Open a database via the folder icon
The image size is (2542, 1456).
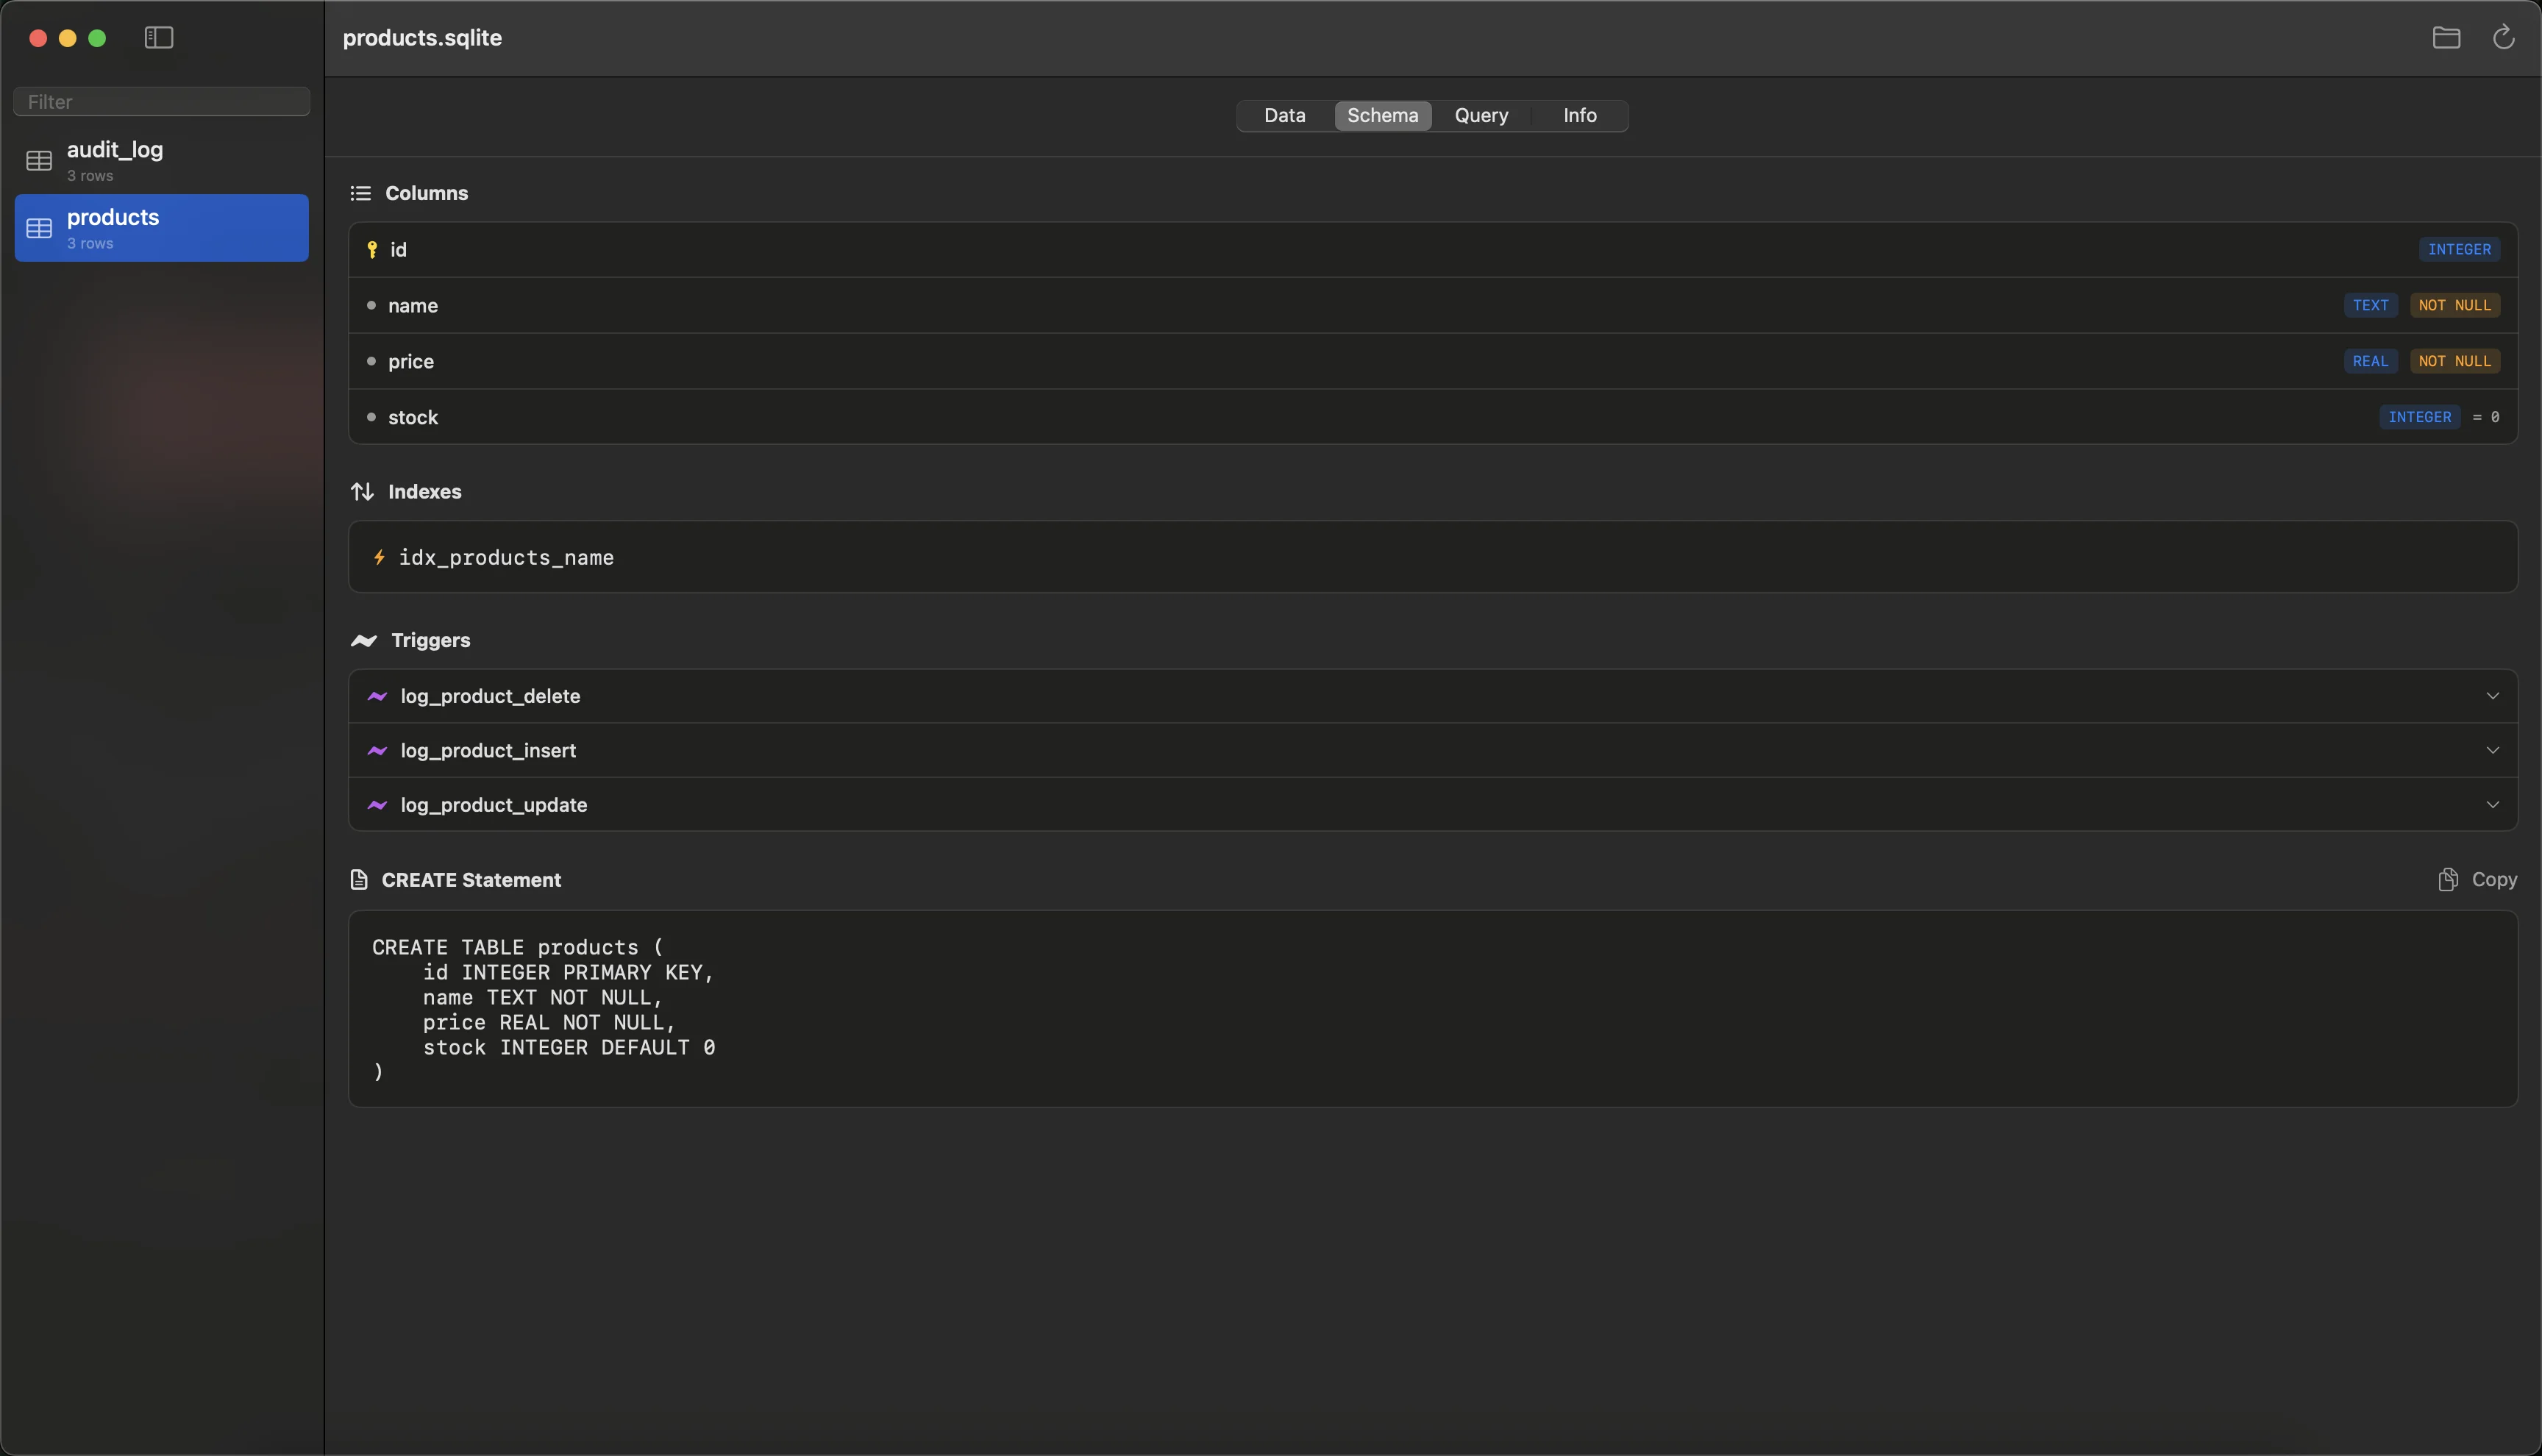[2446, 38]
